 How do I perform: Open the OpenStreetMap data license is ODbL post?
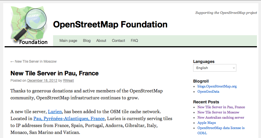coord(221,128)
